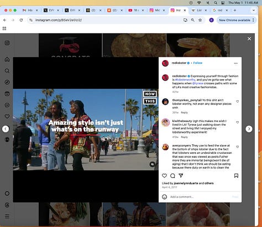Like the post with heart icon

coord(164,176)
